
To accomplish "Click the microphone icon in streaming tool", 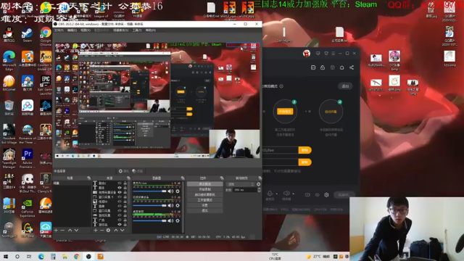I will tap(270, 194).
